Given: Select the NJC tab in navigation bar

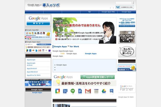Looking at the screenshot, I should coord(90,12).
